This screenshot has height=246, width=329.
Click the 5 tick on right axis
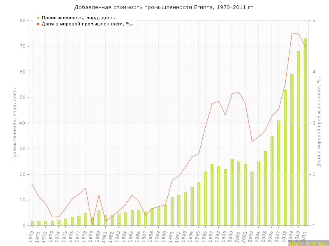[x=314, y=20]
